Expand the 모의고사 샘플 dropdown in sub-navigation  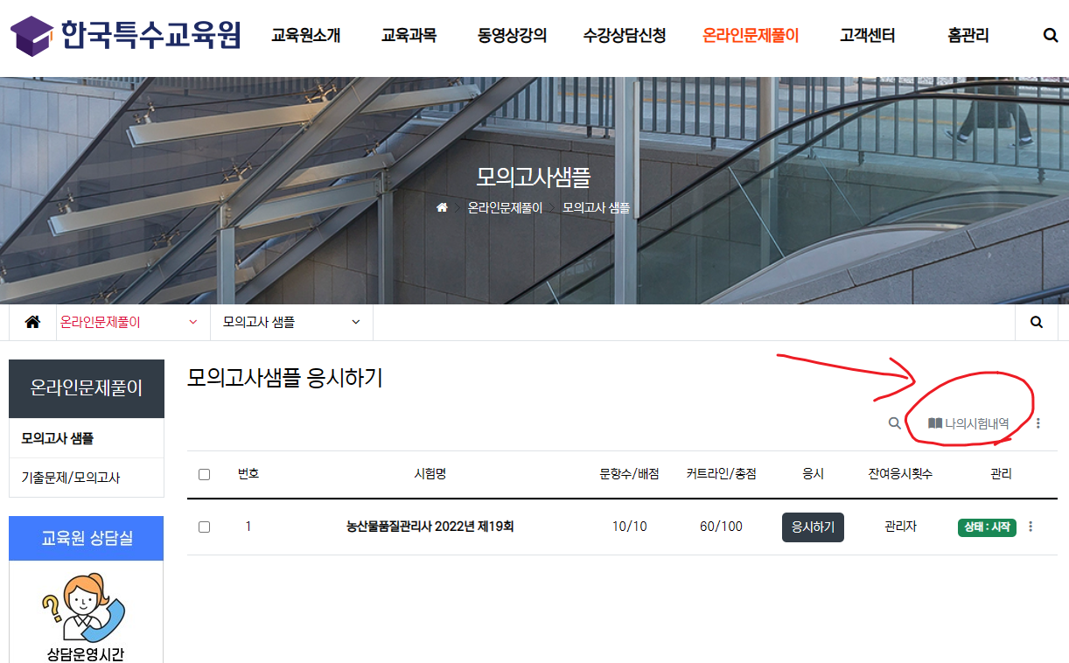click(x=291, y=322)
